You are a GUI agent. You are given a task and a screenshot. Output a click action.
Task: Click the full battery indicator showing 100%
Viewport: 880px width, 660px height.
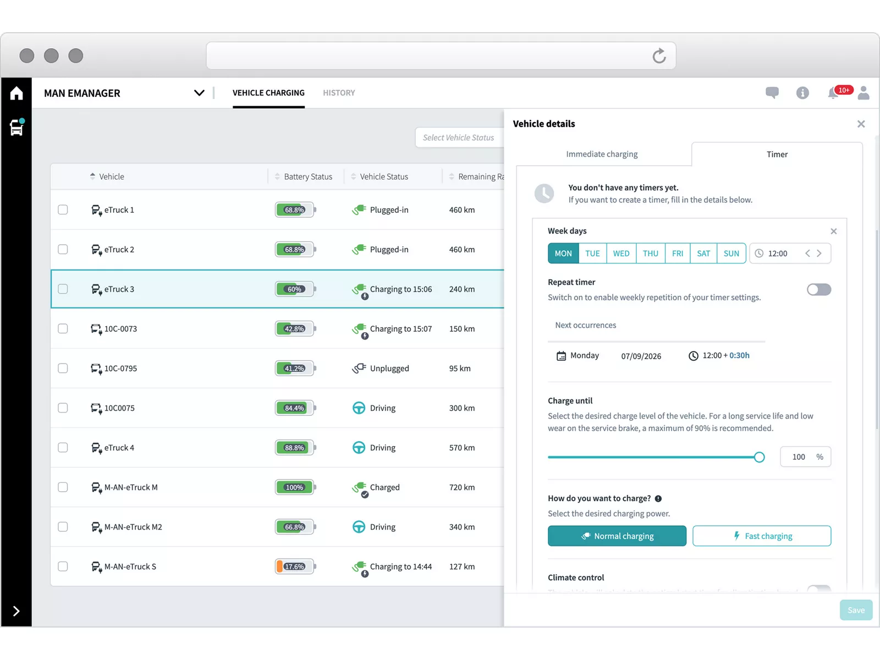[x=295, y=487]
